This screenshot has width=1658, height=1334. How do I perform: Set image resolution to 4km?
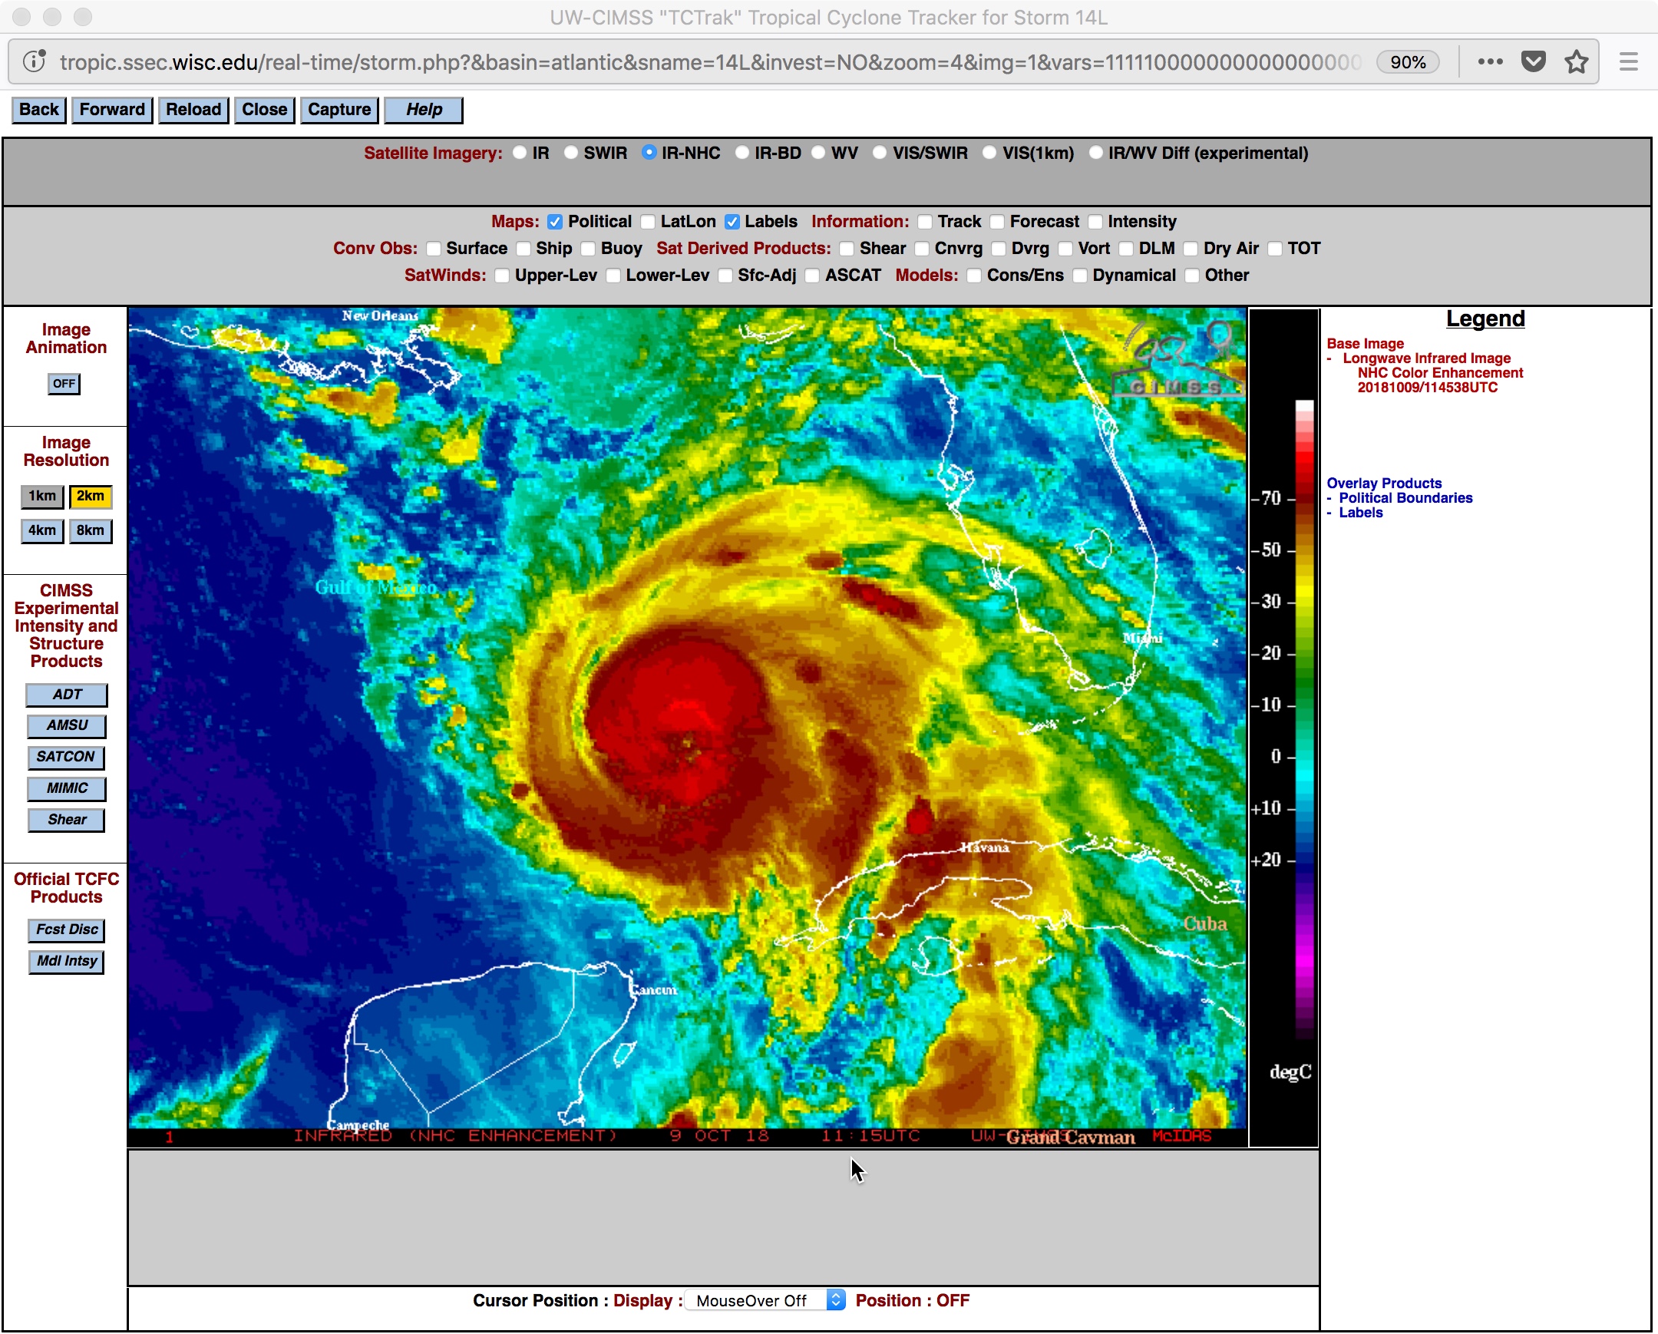click(x=42, y=531)
